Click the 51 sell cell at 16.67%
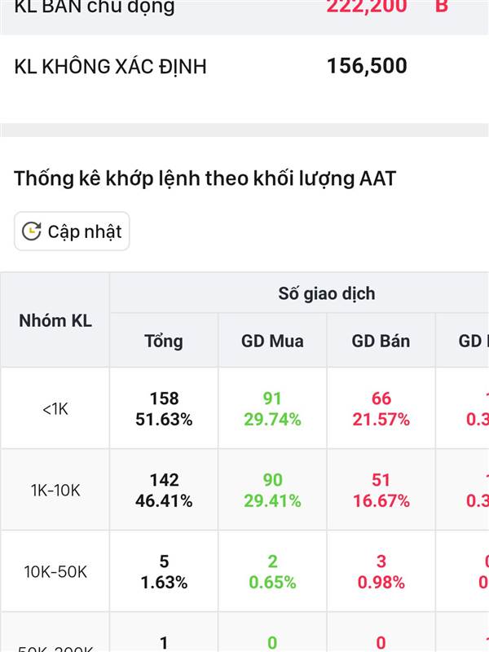 click(x=381, y=490)
